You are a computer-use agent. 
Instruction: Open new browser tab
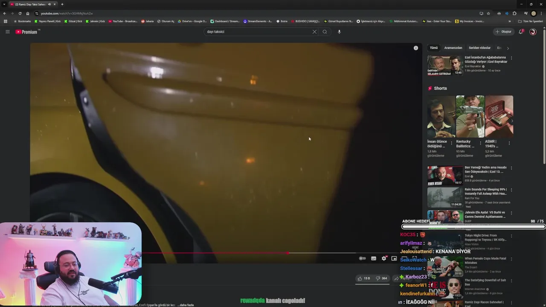62,4
